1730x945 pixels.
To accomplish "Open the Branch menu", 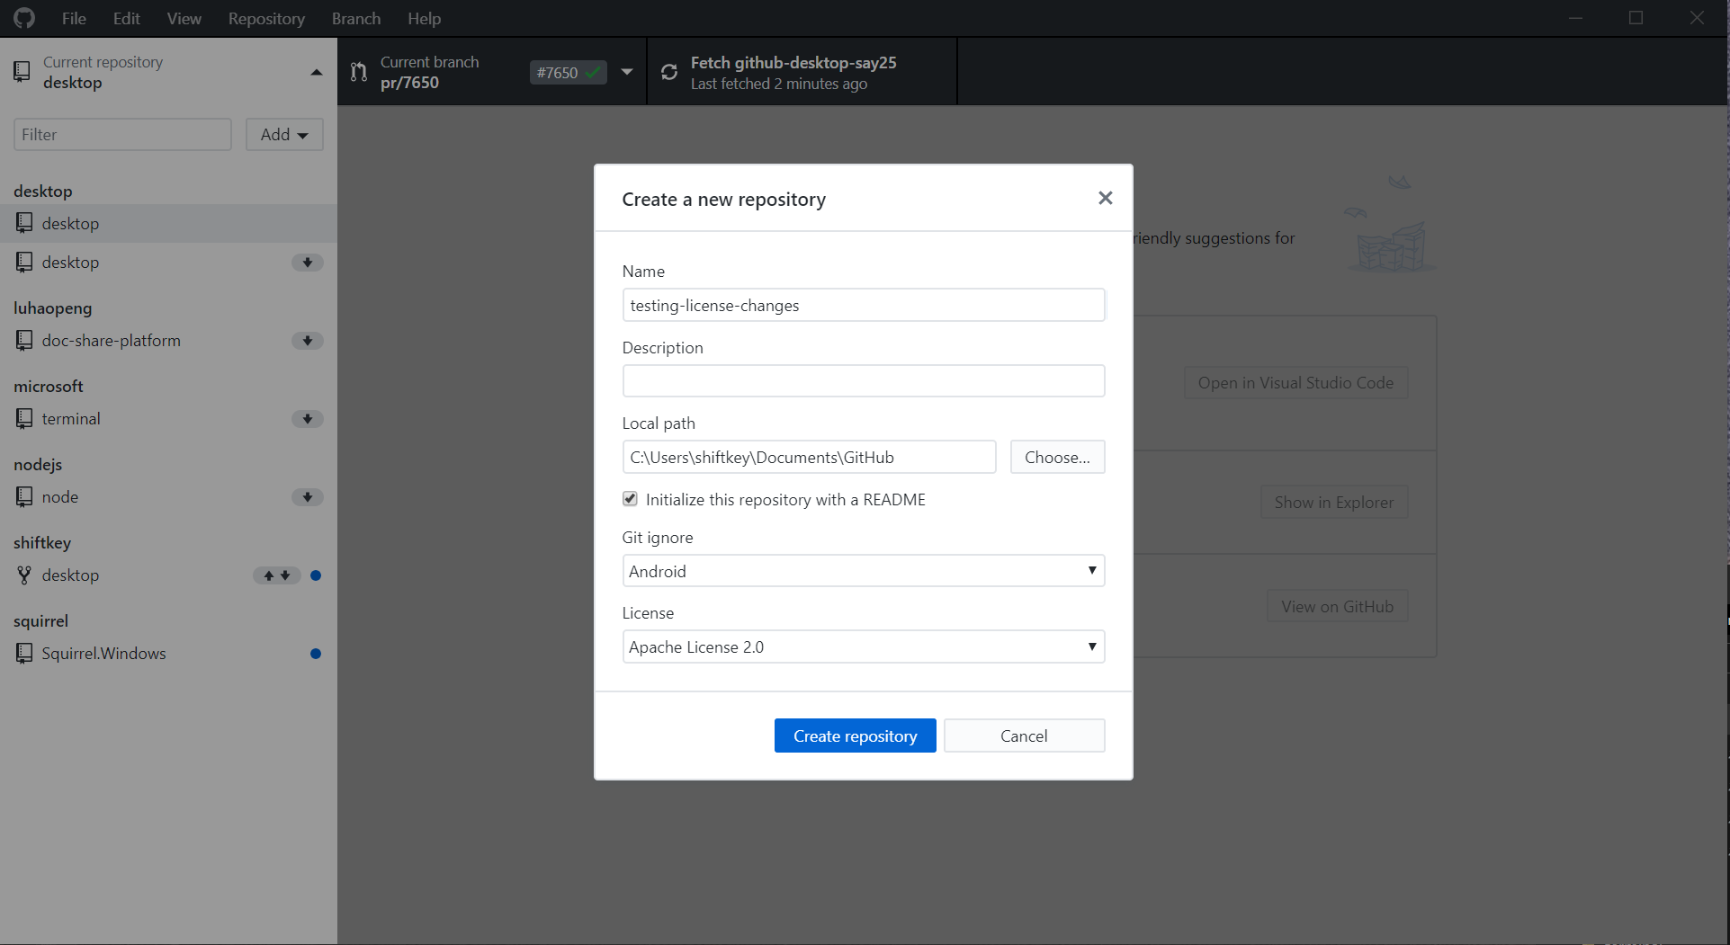I will coord(355,18).
